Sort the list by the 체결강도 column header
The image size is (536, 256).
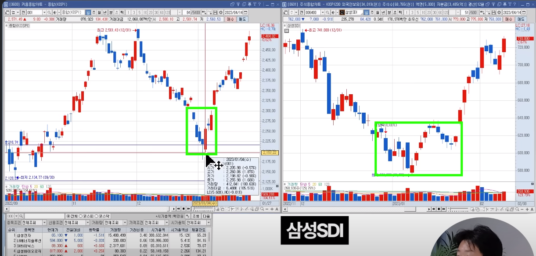pos(199,230)
